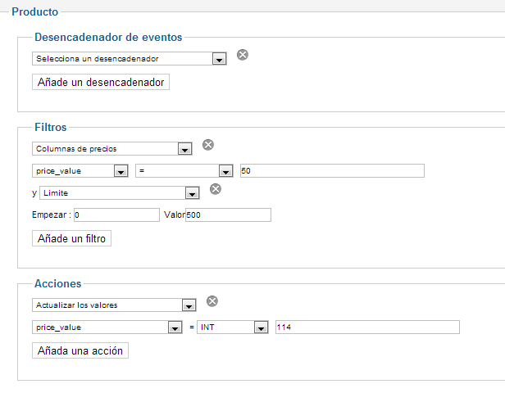505x393 pixels.
Task: Remove the event trigger selector row
Action: pos(243,55)
